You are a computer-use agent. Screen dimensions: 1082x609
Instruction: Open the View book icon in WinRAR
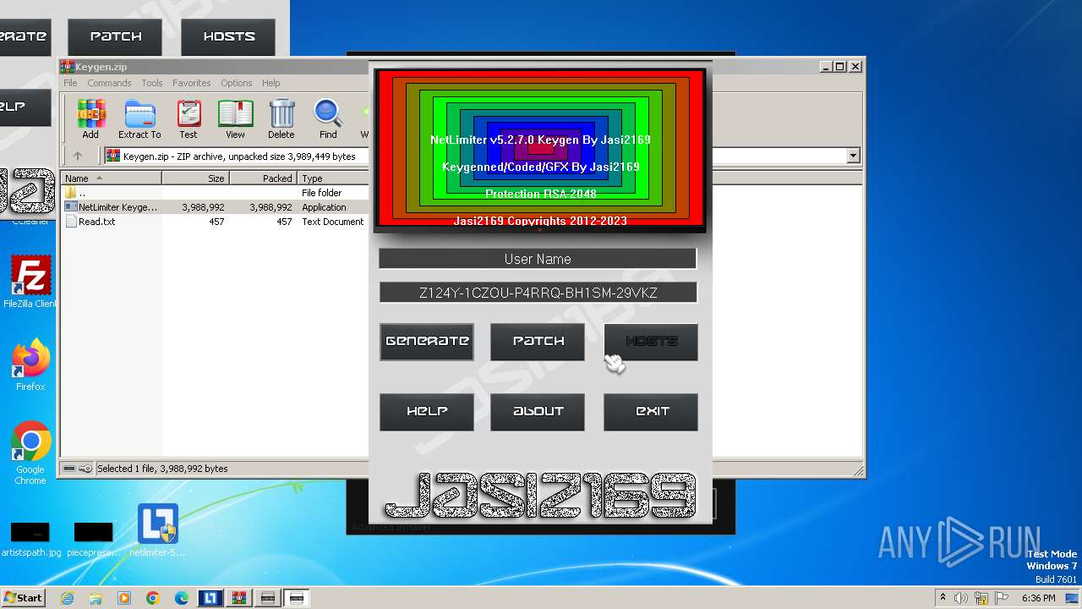pyautogui.click(x=235, y=119)
